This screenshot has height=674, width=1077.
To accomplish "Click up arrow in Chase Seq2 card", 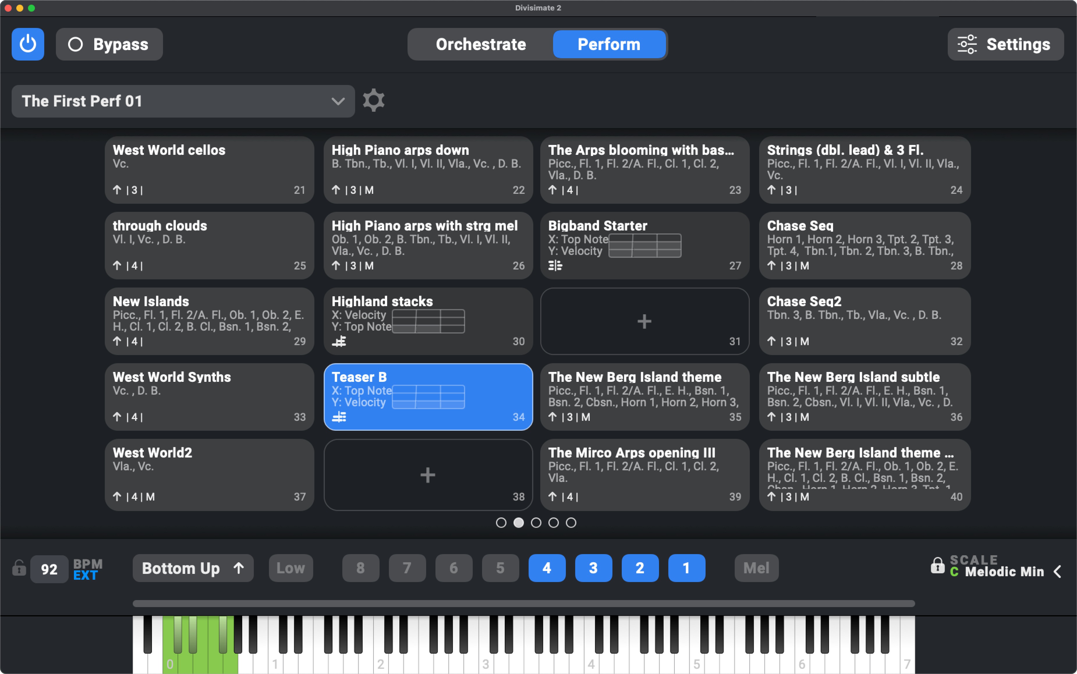I will [x=772, y=341].
